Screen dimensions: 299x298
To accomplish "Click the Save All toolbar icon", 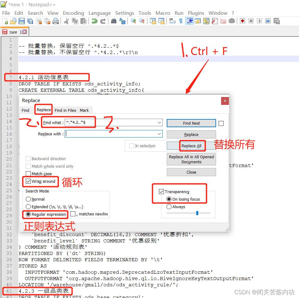I will pyautogui.click(x=30, y=21).
